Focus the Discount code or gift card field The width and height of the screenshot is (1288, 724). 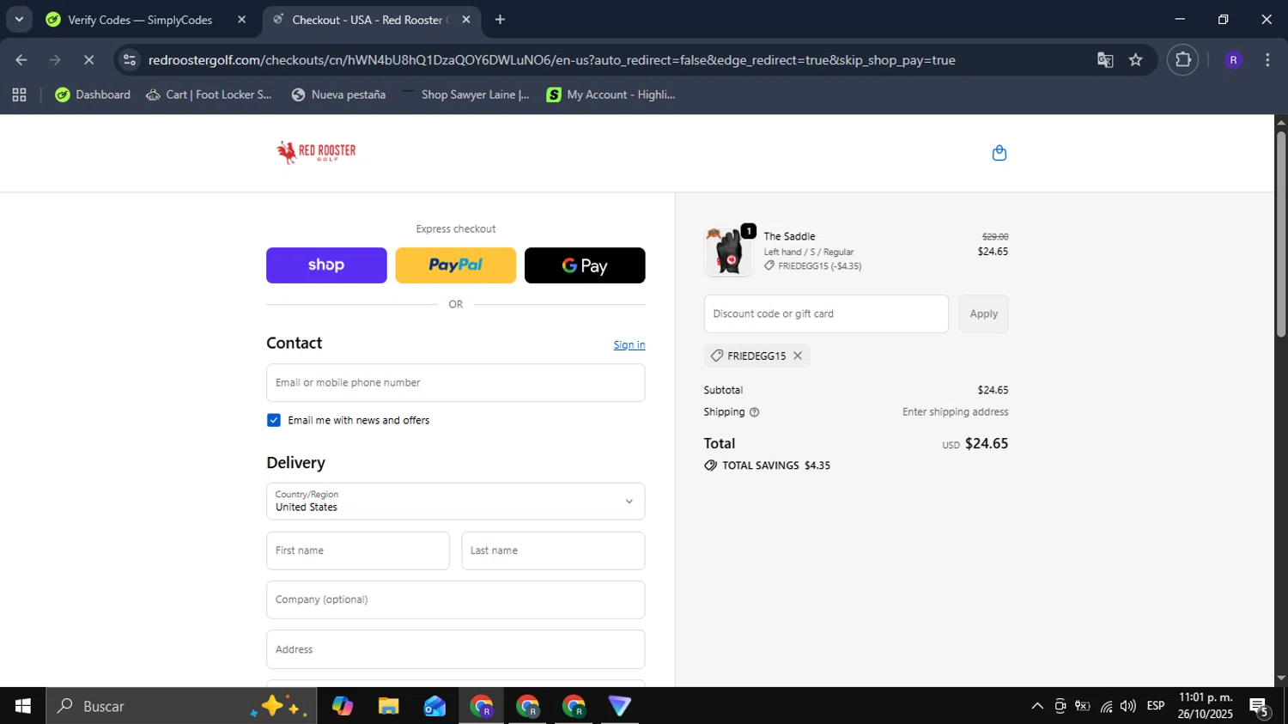[x=826, y=314]
